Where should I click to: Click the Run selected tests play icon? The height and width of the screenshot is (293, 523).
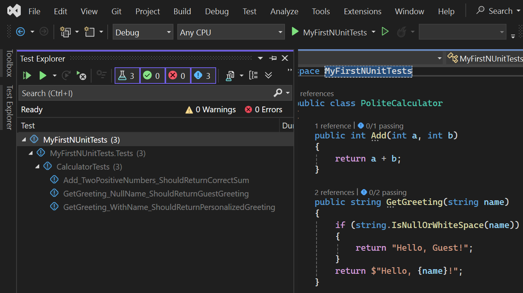click(x=43, y=76)
